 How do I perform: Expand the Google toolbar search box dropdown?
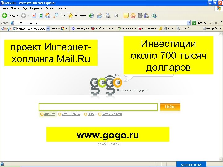(48, 28)
